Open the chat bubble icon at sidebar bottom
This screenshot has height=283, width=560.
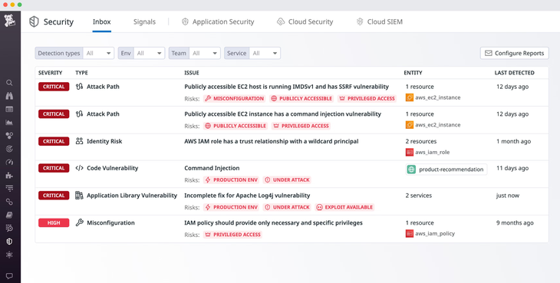tap(10, 276)
